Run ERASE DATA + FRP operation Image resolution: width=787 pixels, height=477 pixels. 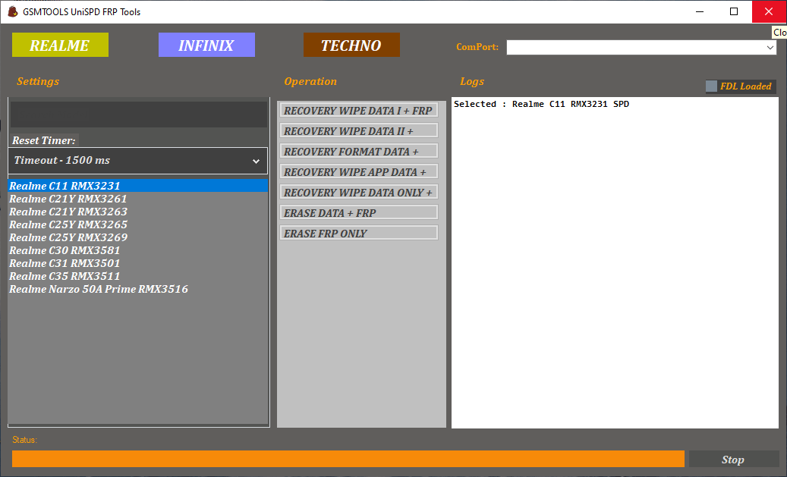tap(358, 212)
